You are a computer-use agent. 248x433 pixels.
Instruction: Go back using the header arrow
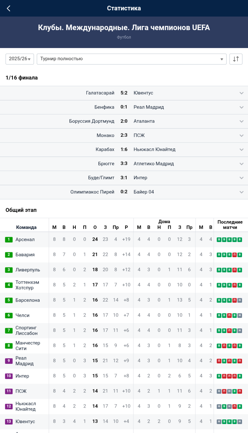(x=9, y=9)
